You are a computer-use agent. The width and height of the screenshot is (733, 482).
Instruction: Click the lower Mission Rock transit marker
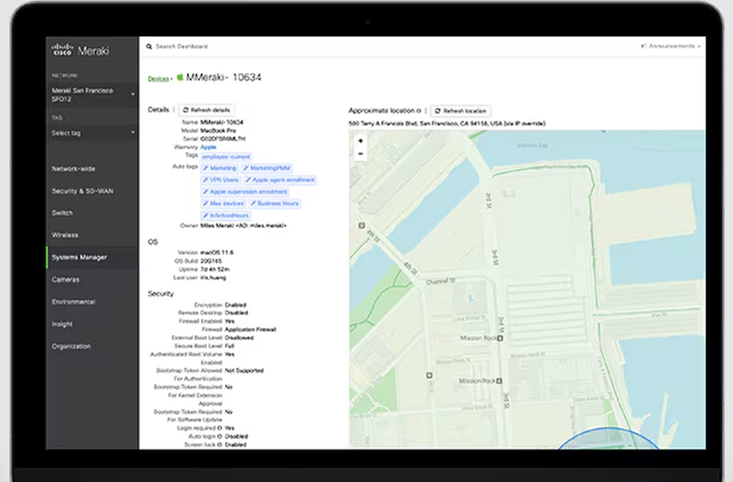pyautogui.click(x=499, y=381)
